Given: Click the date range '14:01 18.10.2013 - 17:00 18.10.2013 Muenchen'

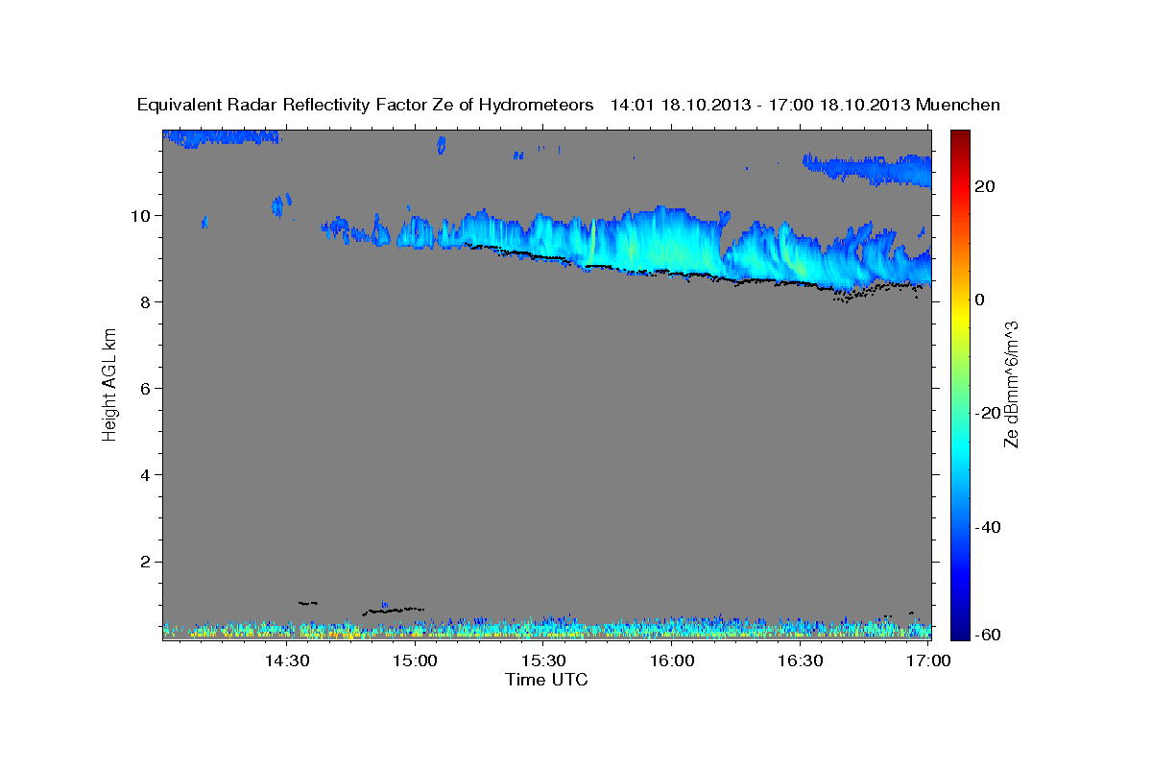Looking at the screenshot, I should click(x=805, y=105).
